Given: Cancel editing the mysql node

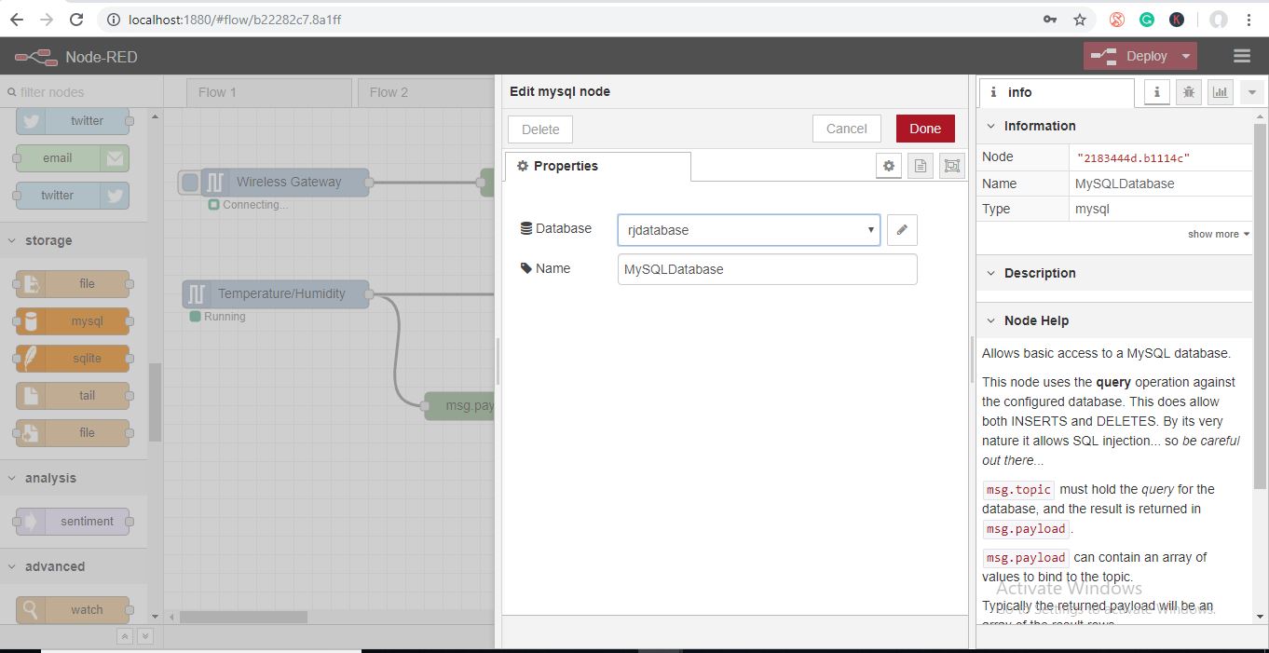Looking at the screenshot, I should coord(846,129).
